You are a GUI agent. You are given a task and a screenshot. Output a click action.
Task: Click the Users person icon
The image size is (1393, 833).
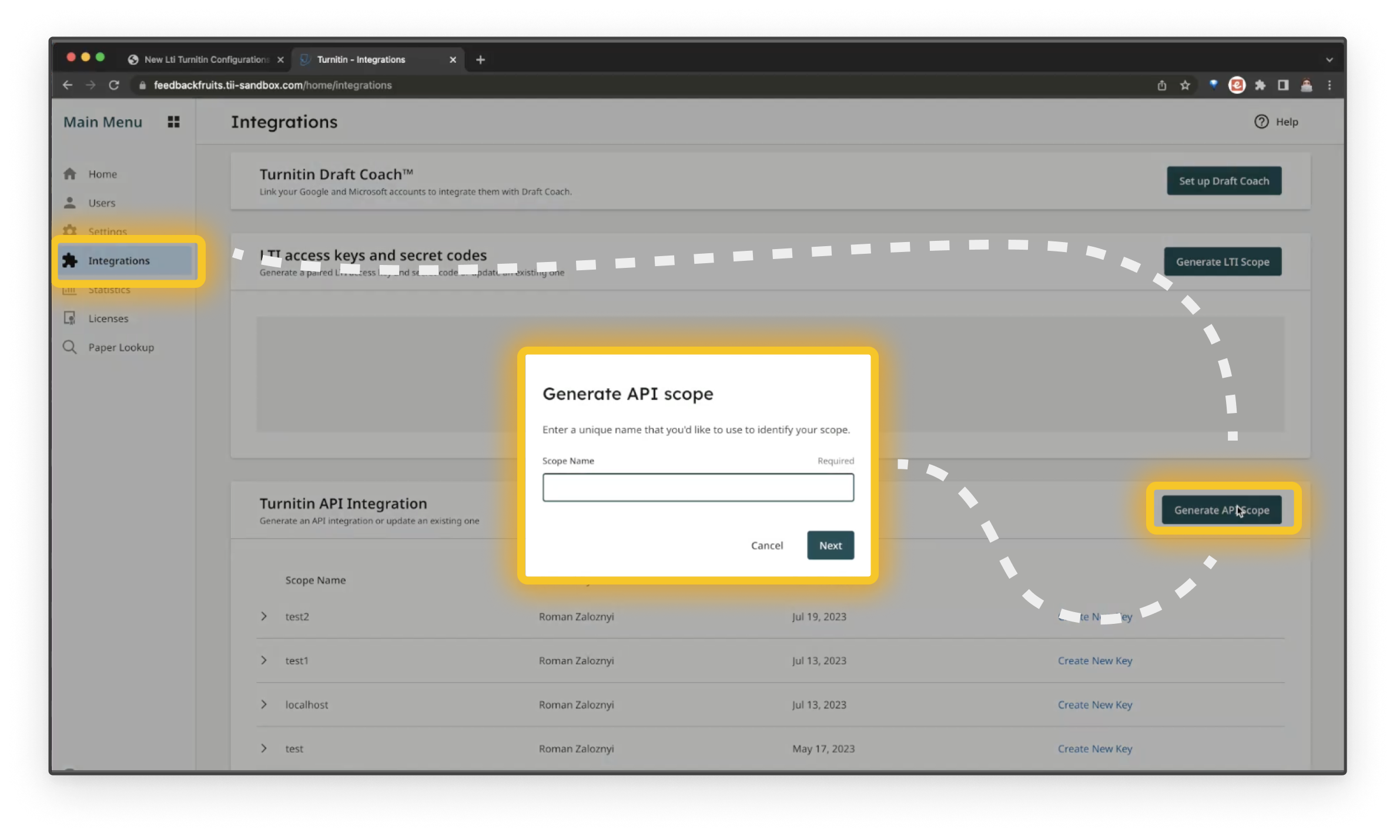pos(70,203)
